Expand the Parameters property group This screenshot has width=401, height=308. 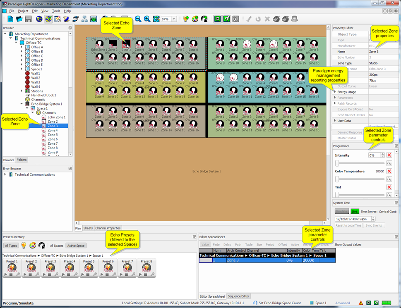coord(335,98)
